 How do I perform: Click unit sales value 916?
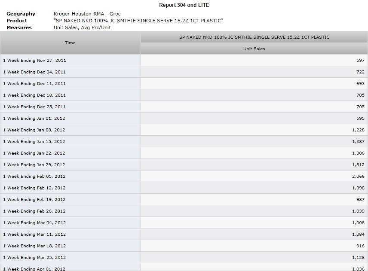[360, 246]
